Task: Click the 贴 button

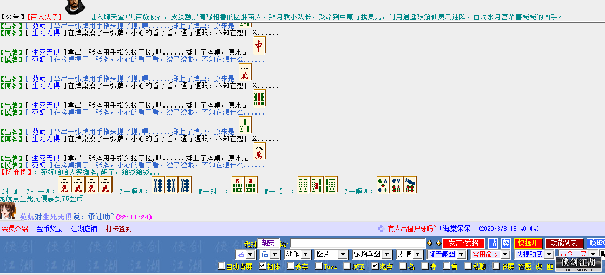Action: 493,243
